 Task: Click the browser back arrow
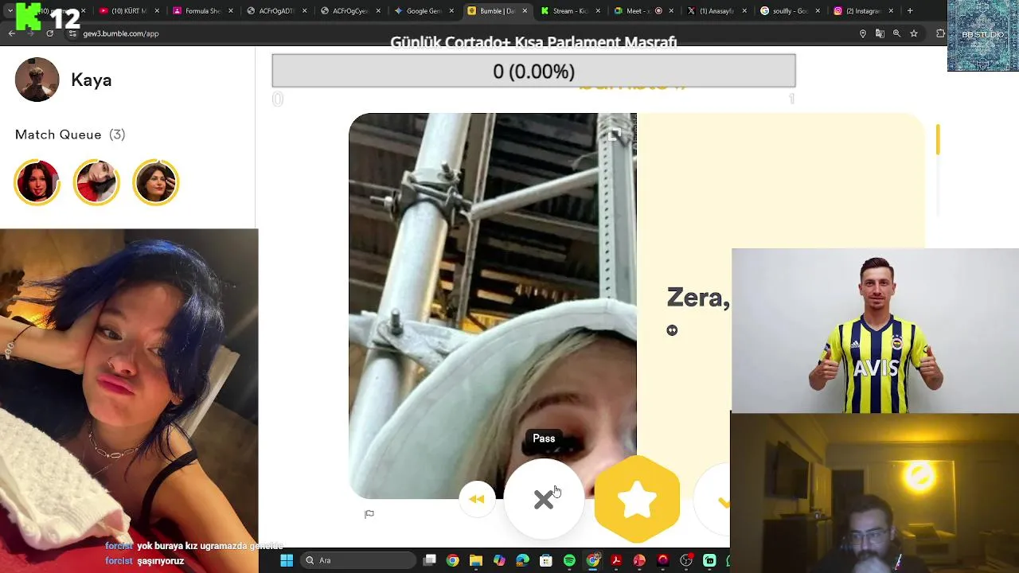[11, 33]
